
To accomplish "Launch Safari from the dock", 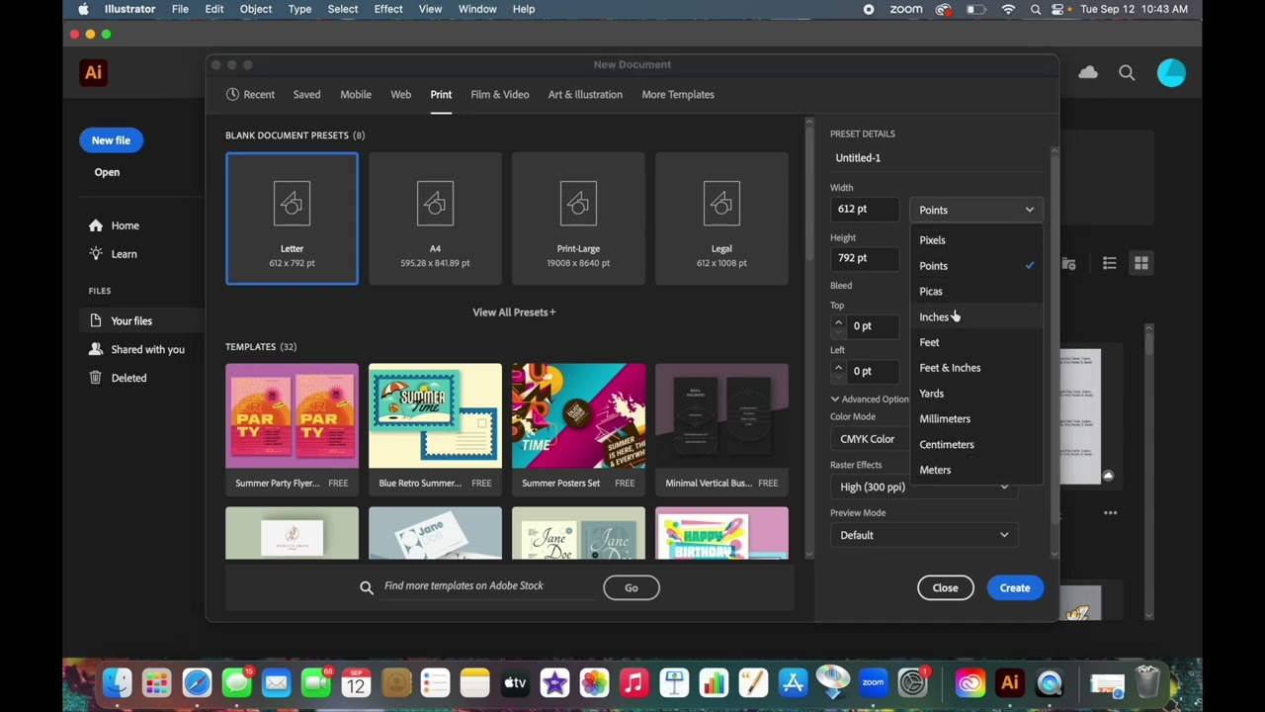I will pyautogui.click(x=197, y=682).
